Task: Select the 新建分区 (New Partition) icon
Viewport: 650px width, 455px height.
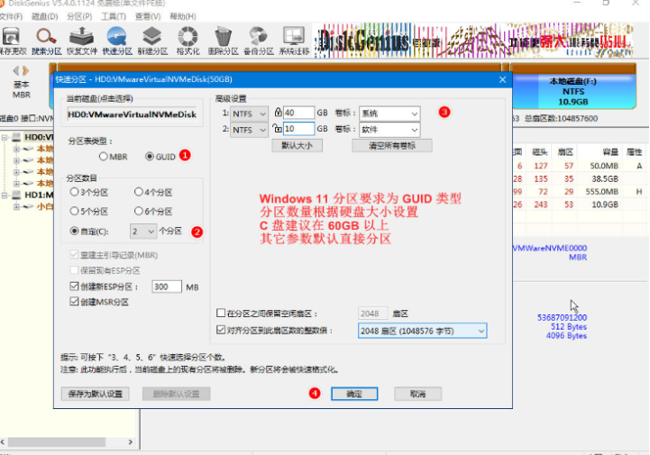Action: pos(153,37)
